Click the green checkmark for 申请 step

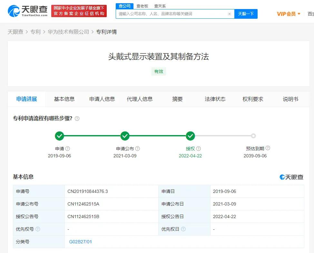pos(59,136)
